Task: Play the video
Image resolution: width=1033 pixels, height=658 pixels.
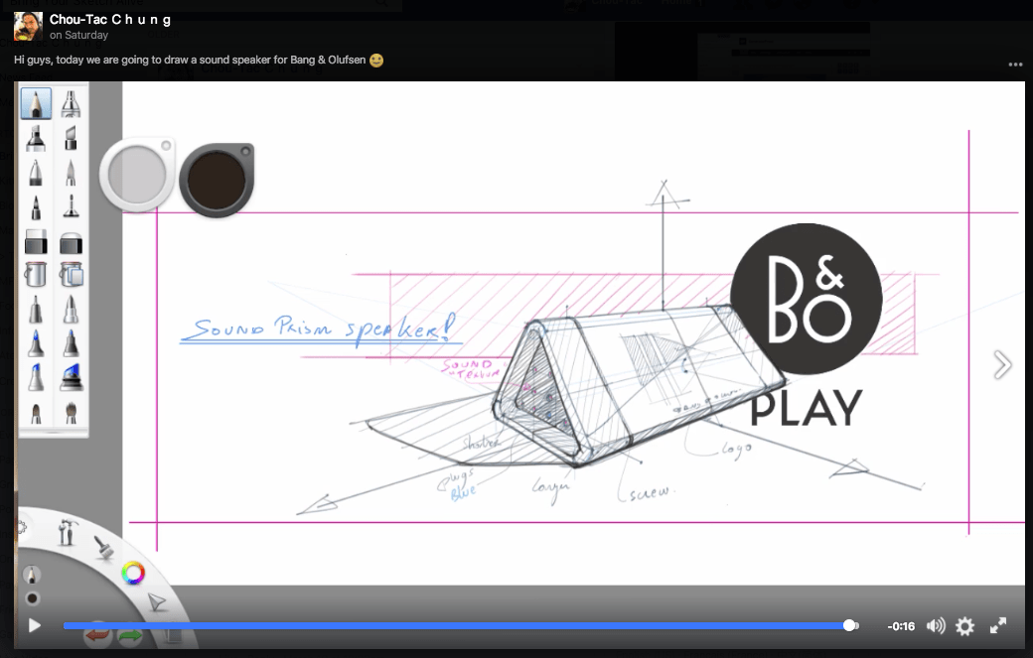Action: (35, 626)
